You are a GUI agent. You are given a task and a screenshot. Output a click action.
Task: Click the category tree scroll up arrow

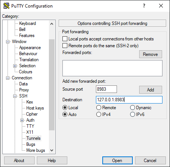pos(52,24)
